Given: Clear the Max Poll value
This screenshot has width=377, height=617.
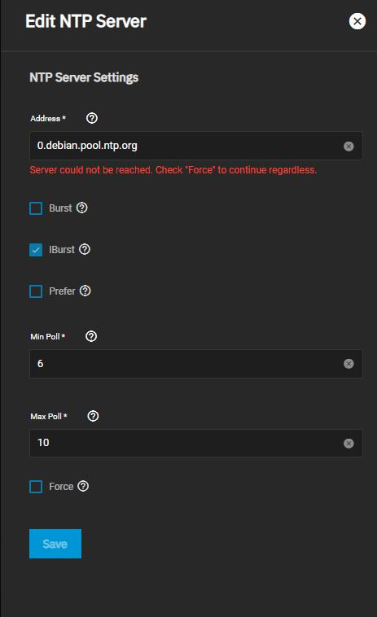Looking at the screenshot, I should pos(349,444).
